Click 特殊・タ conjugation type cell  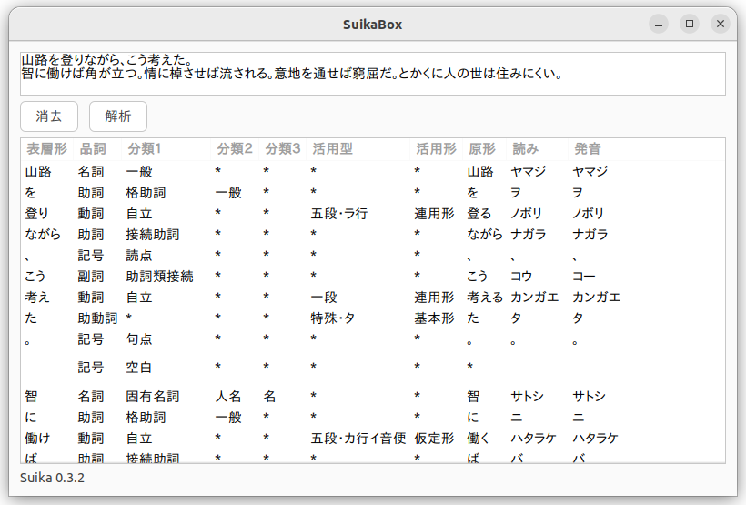click(333, 318)
